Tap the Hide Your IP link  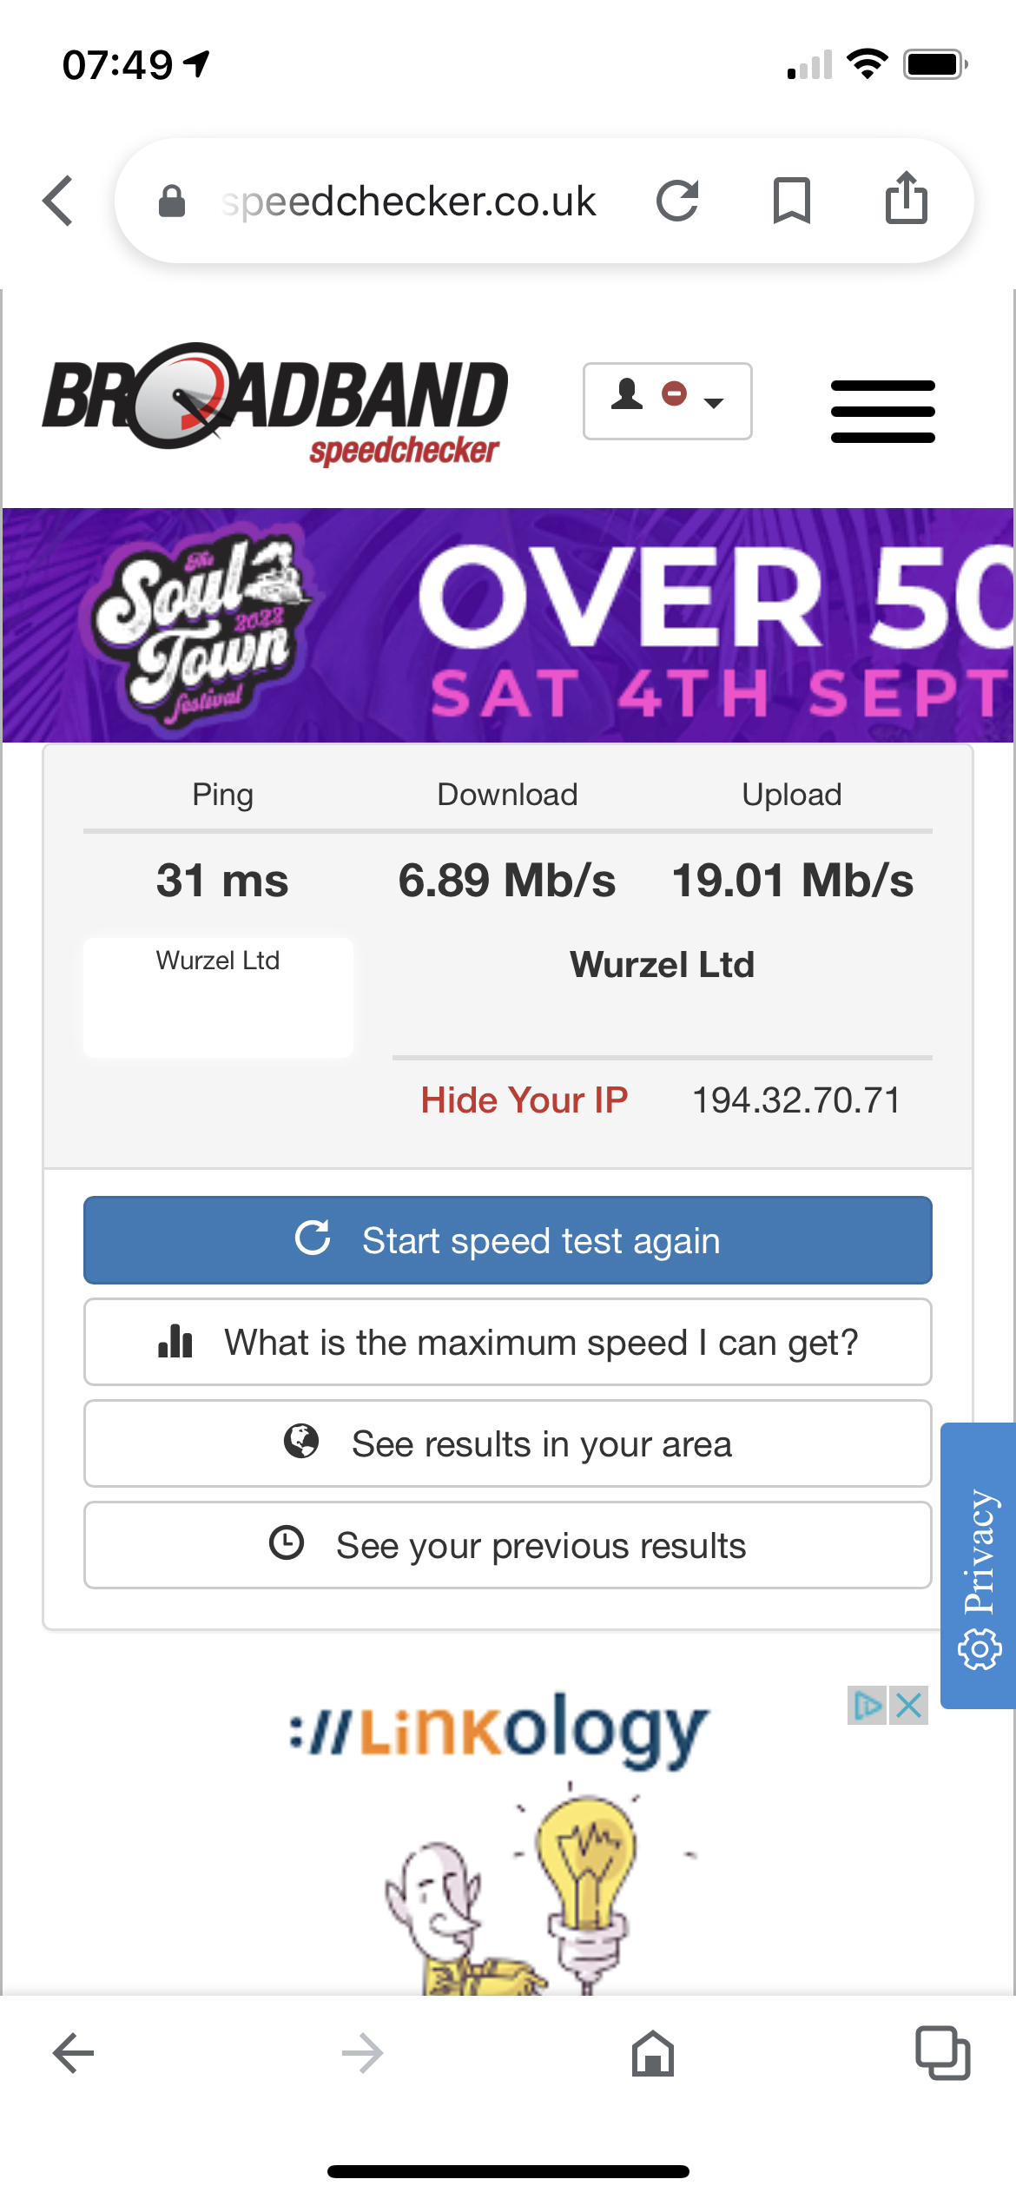click(524, 1100)
